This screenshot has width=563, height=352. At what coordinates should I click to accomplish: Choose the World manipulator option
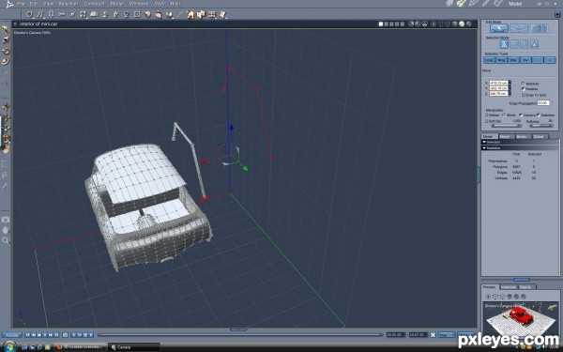pyautogui.click(x=504, y=115)
